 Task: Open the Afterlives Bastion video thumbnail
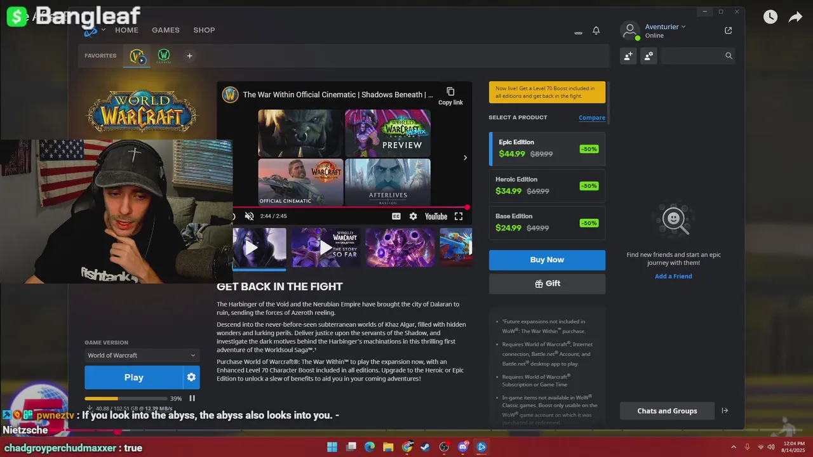tap(387, 182)
